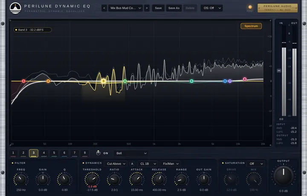Toggle the Saturation section enable dot

coord(223,163)
